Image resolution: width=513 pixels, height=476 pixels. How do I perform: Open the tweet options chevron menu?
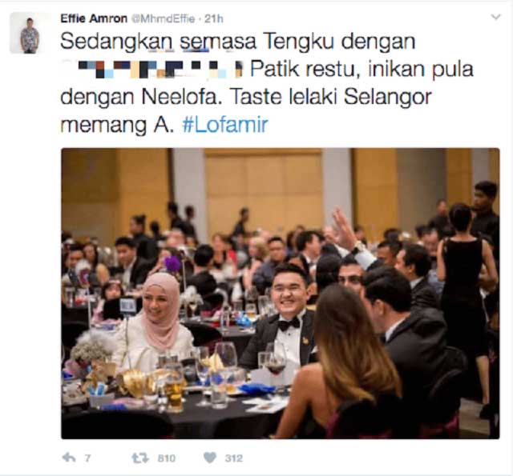coord(496,17)
